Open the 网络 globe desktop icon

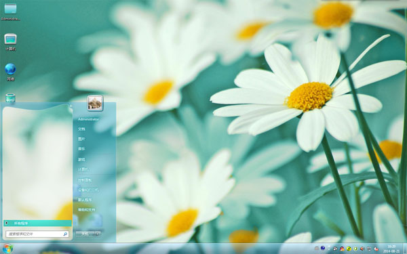click(10, 72)
